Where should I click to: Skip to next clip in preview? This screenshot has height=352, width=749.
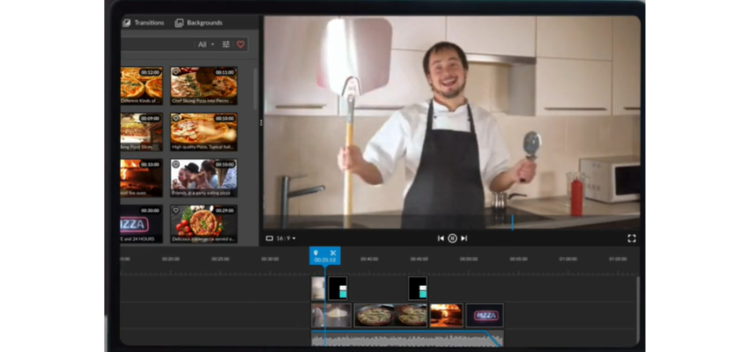(x=463, y=238)
